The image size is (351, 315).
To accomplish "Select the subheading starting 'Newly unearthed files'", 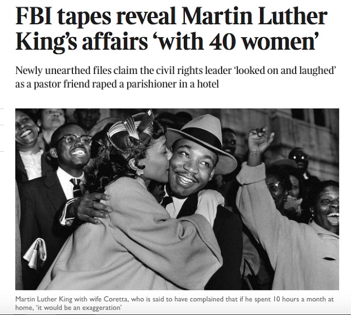I will [x=176, y=77].
